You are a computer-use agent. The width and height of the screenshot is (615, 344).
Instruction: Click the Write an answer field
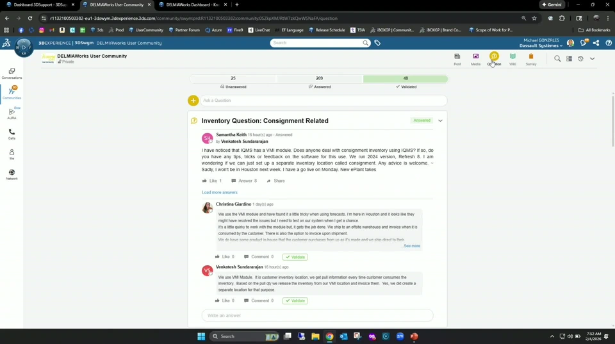(x=317, y=315)
